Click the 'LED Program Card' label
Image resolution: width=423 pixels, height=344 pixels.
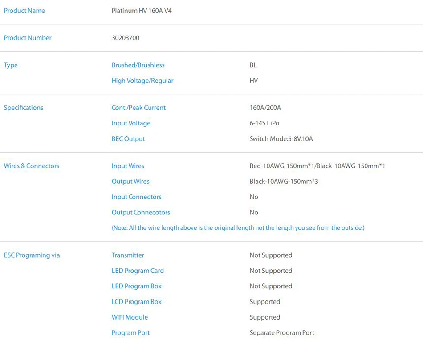[138, 271]
